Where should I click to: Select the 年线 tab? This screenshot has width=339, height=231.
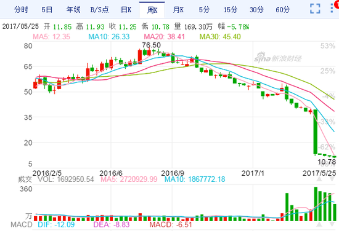[x=73, y=10]
